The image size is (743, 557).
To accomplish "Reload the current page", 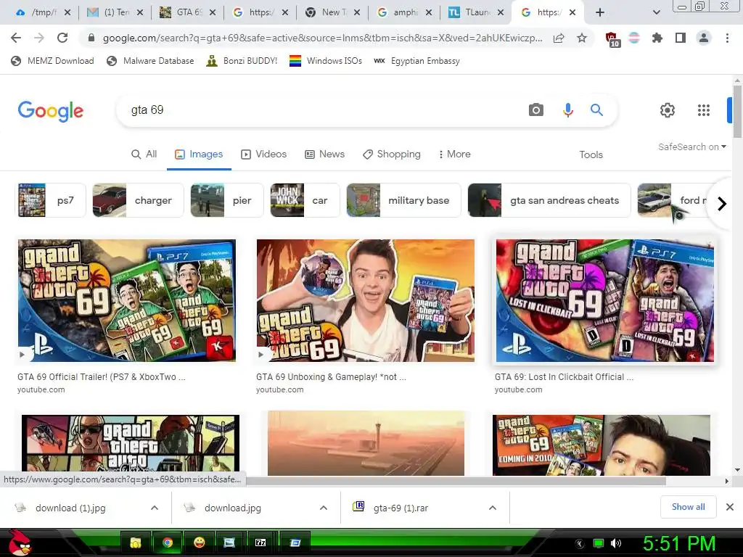I will click(x=62, y=38).
